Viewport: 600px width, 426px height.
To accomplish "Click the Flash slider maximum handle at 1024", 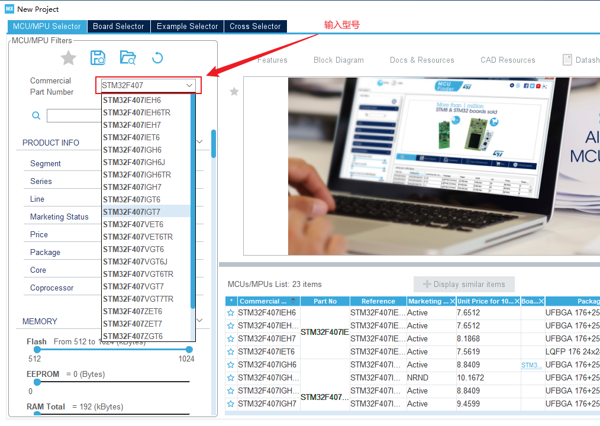I will [189, 350].
